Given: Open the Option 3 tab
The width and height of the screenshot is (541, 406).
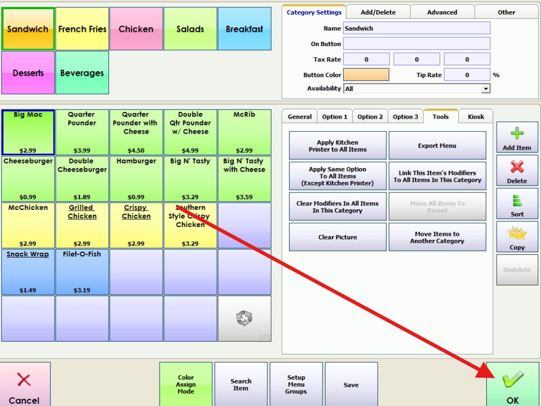Looking at the screenshot, I should pos(405,117).
